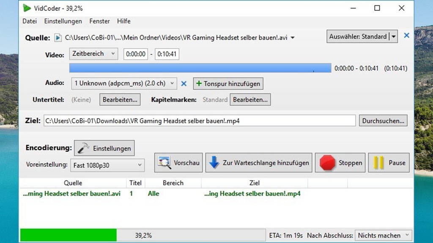Open the Nach Abschluss action dropdown
The height and width of the screenshot is (243, 433).
coord(383,235)
